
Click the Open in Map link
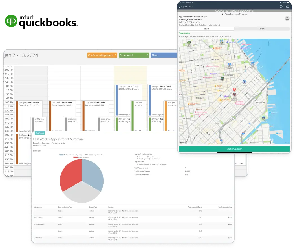184,33
